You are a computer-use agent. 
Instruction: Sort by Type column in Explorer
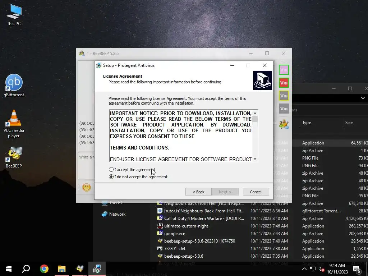[307, 123]
